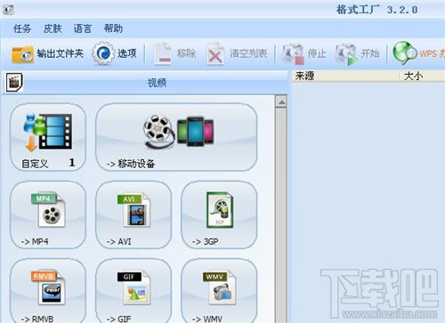
Task: Click the 移除 label
Action: (186, 53)
